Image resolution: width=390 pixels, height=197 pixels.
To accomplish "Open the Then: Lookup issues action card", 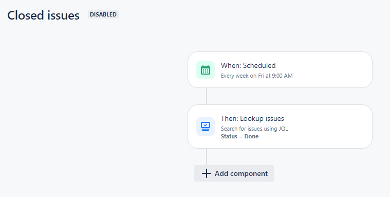I will pos(280,127).
